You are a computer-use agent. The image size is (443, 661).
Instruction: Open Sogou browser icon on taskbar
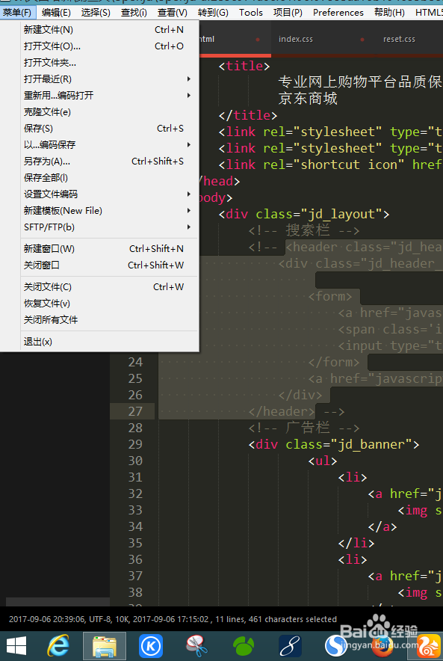click(335, 646)
